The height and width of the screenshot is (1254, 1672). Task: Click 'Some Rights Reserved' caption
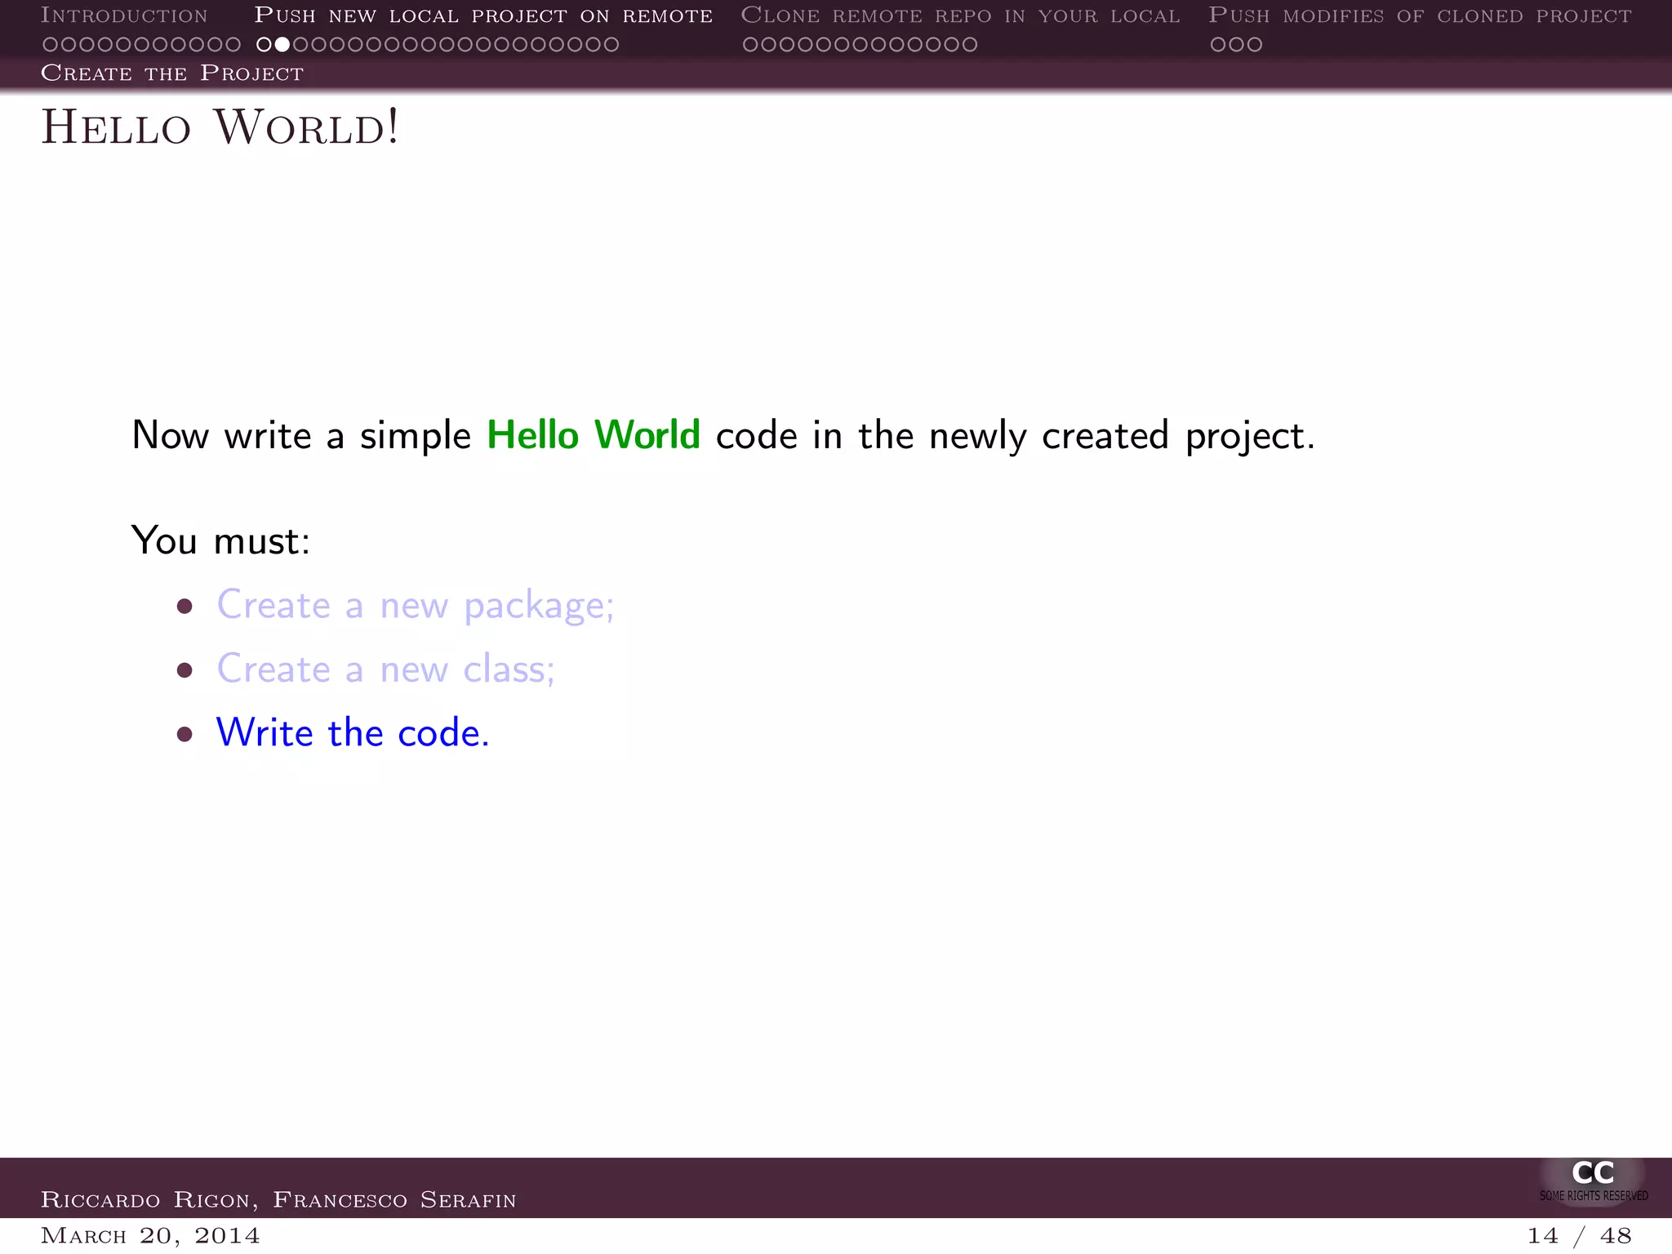point(1594,1196)
